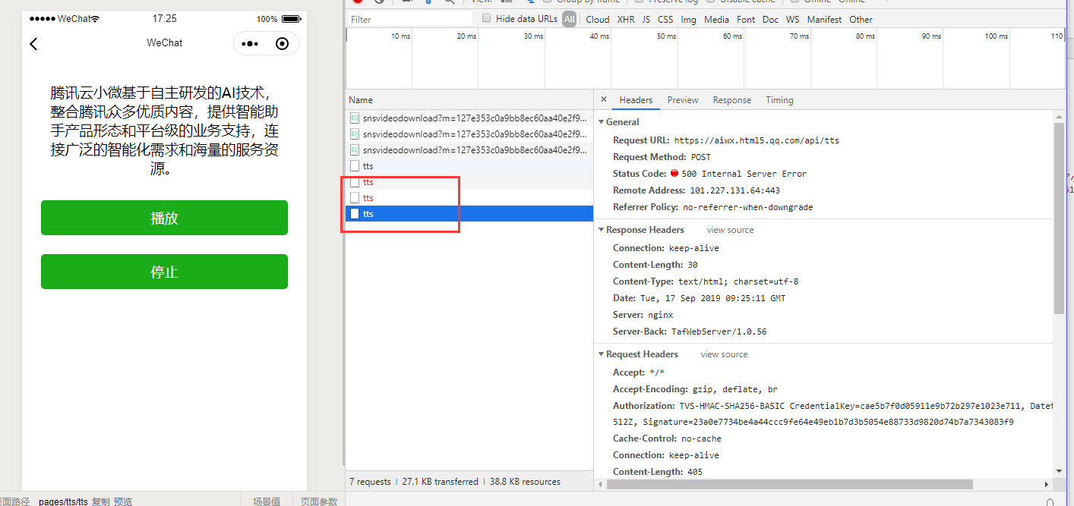This screenshot has height=506, width=1074.
Task: Click the Request URL value
Action: [757, 140]
